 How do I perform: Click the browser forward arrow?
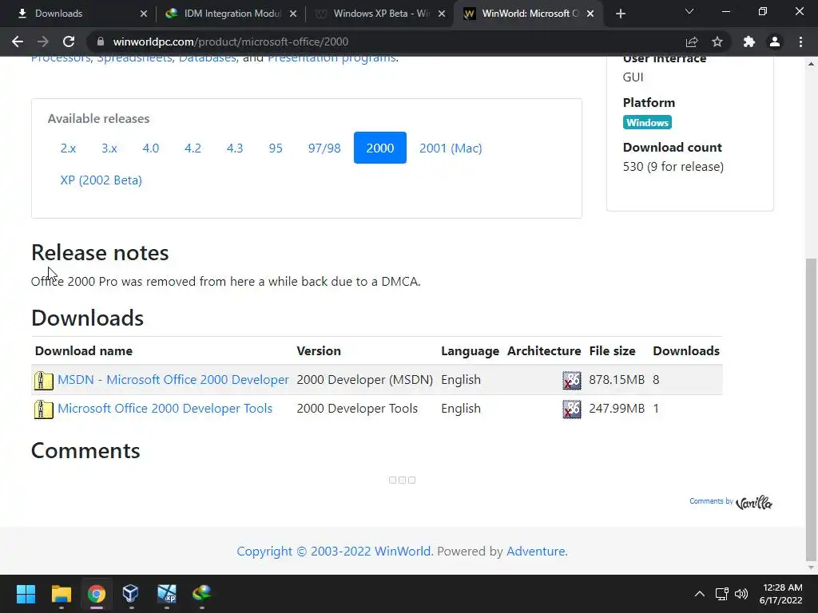click(x=43, y=42)
